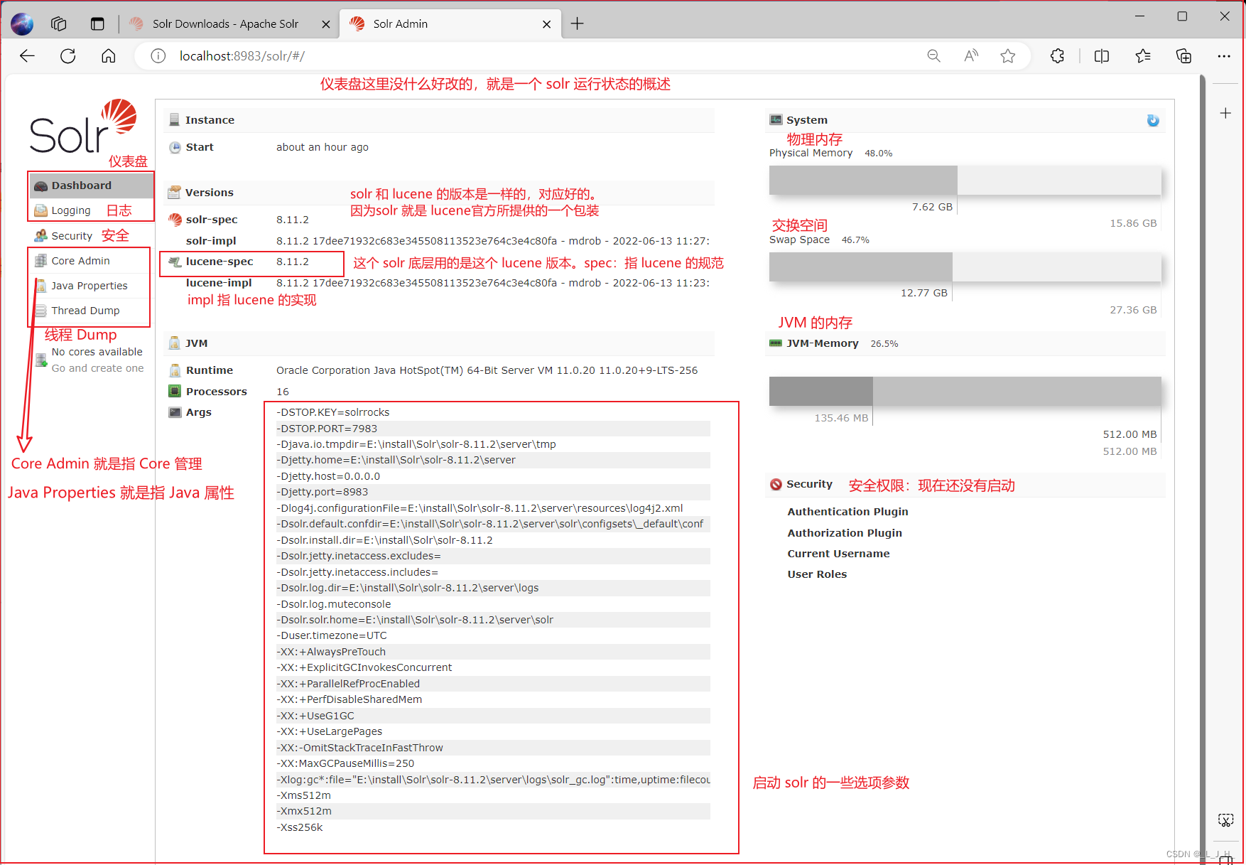Image resolution: width=1246 pixels, height=865 pixels.
Task: Open browser settings and more menu
Action: [1224, 56]
